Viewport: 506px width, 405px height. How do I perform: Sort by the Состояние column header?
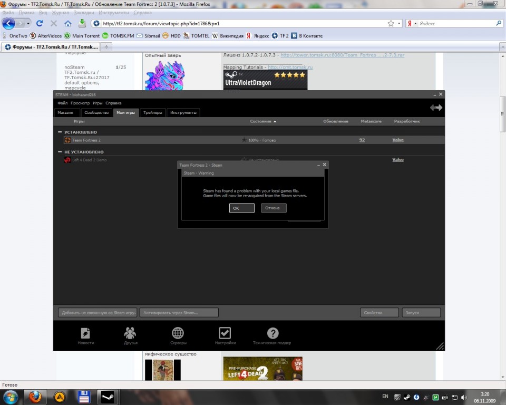263,121
